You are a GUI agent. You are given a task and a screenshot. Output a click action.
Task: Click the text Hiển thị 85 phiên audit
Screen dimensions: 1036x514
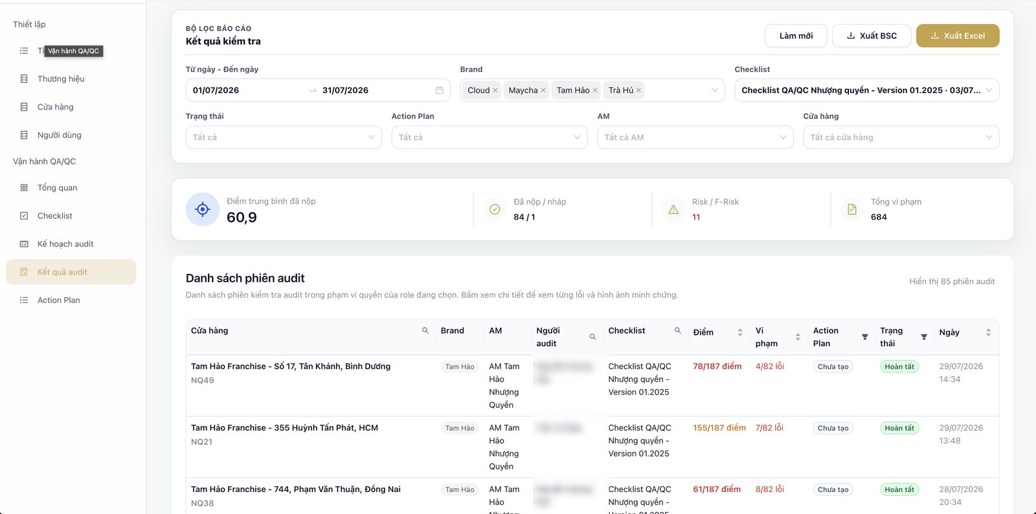coord(952,282)
